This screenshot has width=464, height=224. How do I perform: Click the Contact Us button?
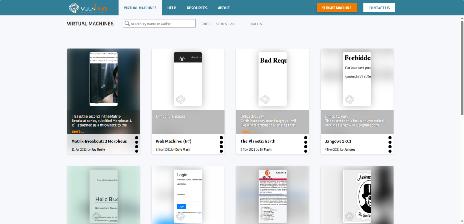point(379,8)
